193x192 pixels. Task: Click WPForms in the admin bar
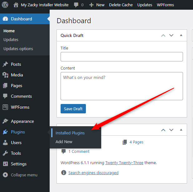165,5
